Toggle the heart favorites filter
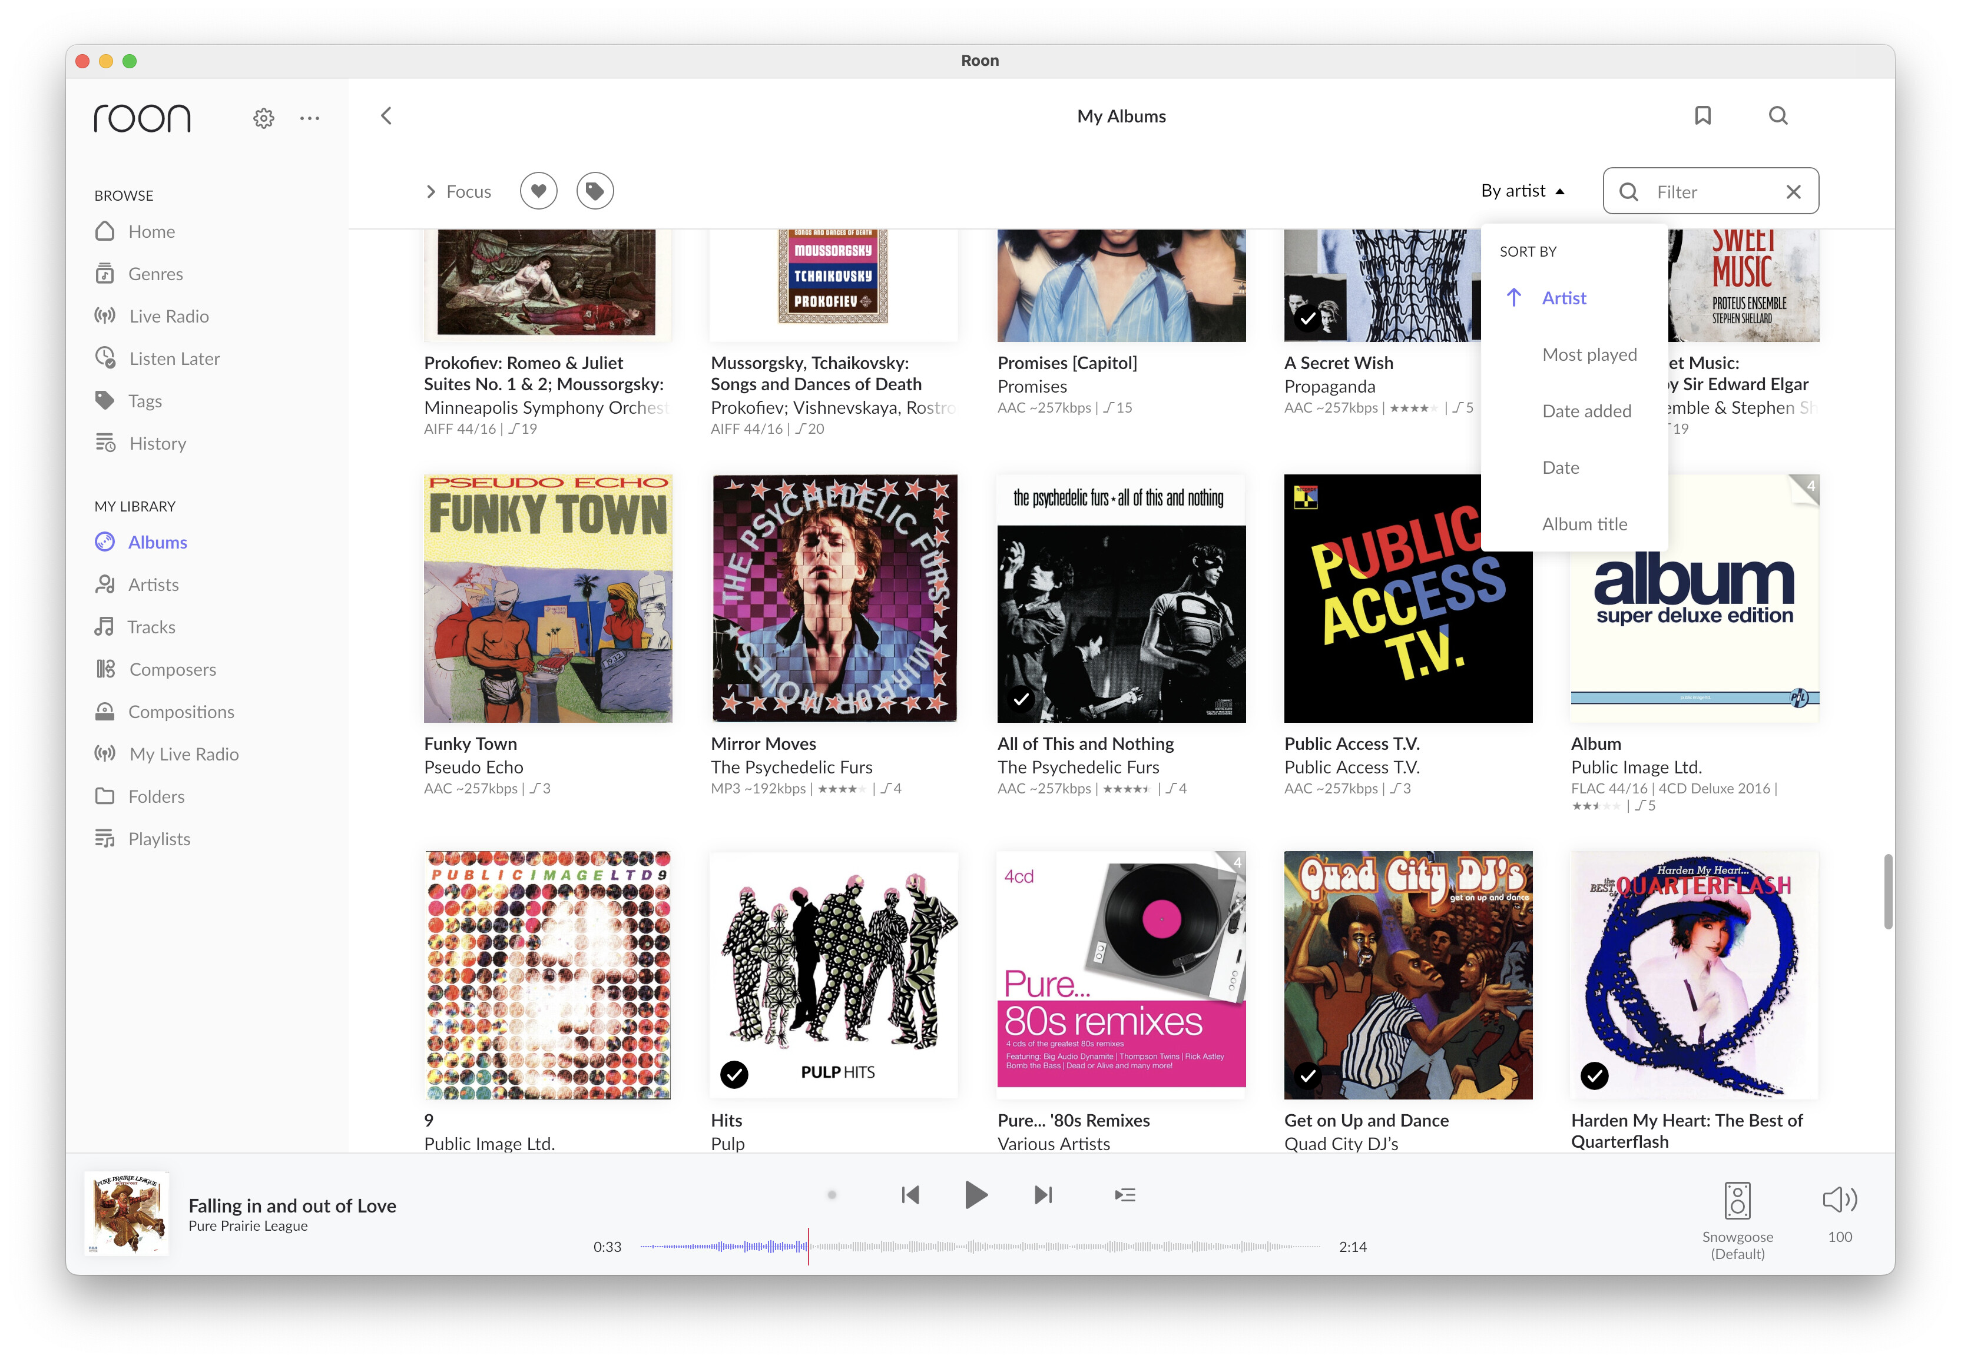 tap(538, 191)
